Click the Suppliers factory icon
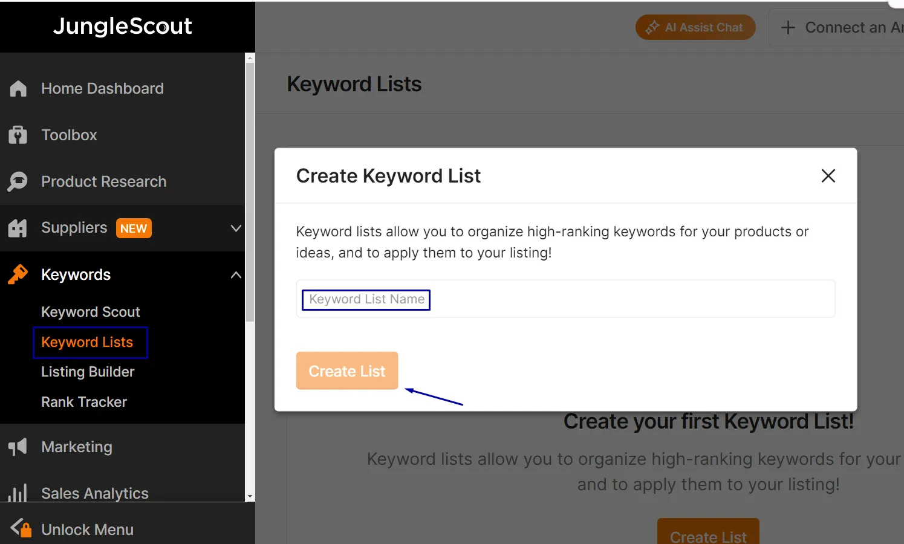904x544 pixels. (18, 228)
